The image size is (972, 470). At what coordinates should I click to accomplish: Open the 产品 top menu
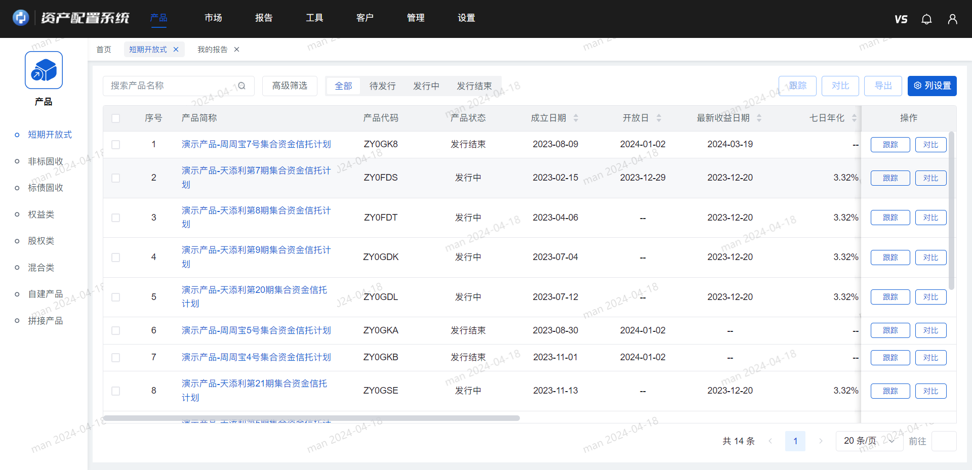pyautogui.click(x=158, y=18)
